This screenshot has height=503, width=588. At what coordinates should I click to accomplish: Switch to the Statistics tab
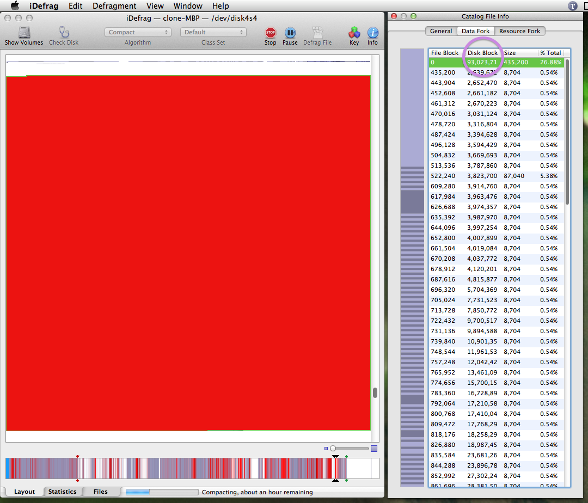62,492
